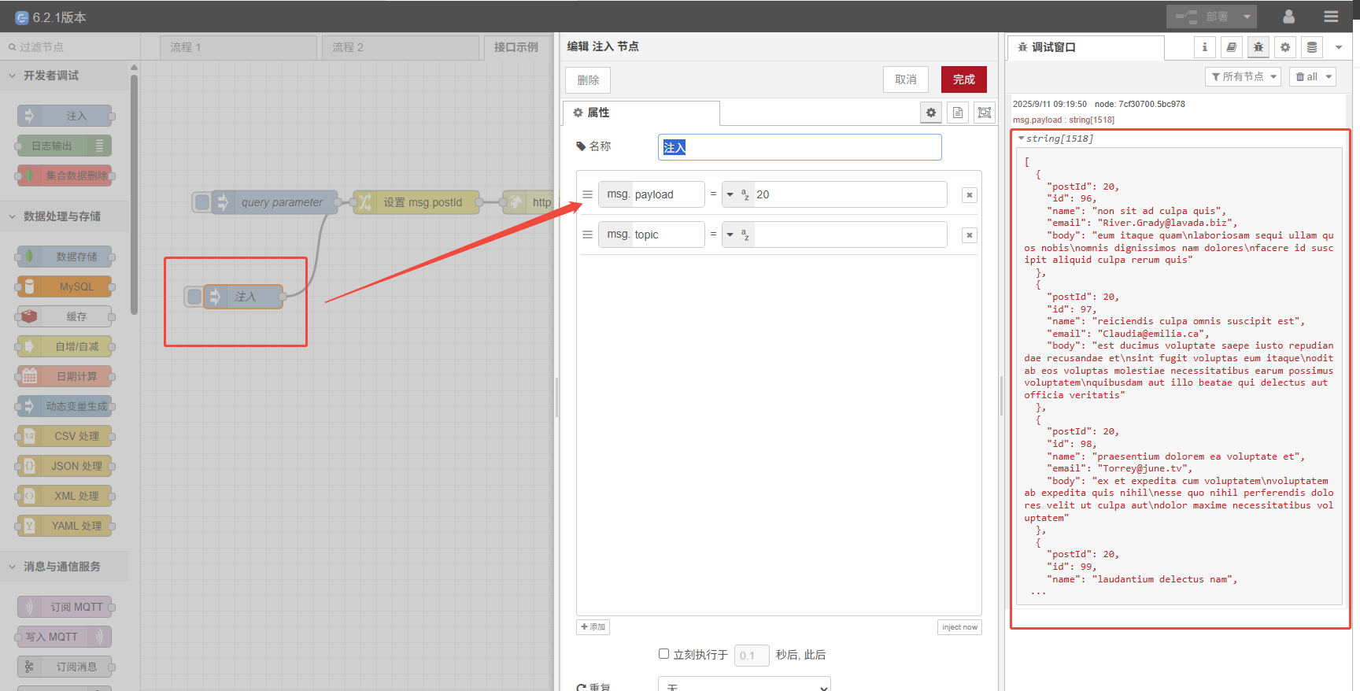Trigger the 注入 node inject button on canvas
This screenshot has height=691, width=1360.
coord(194,297)
